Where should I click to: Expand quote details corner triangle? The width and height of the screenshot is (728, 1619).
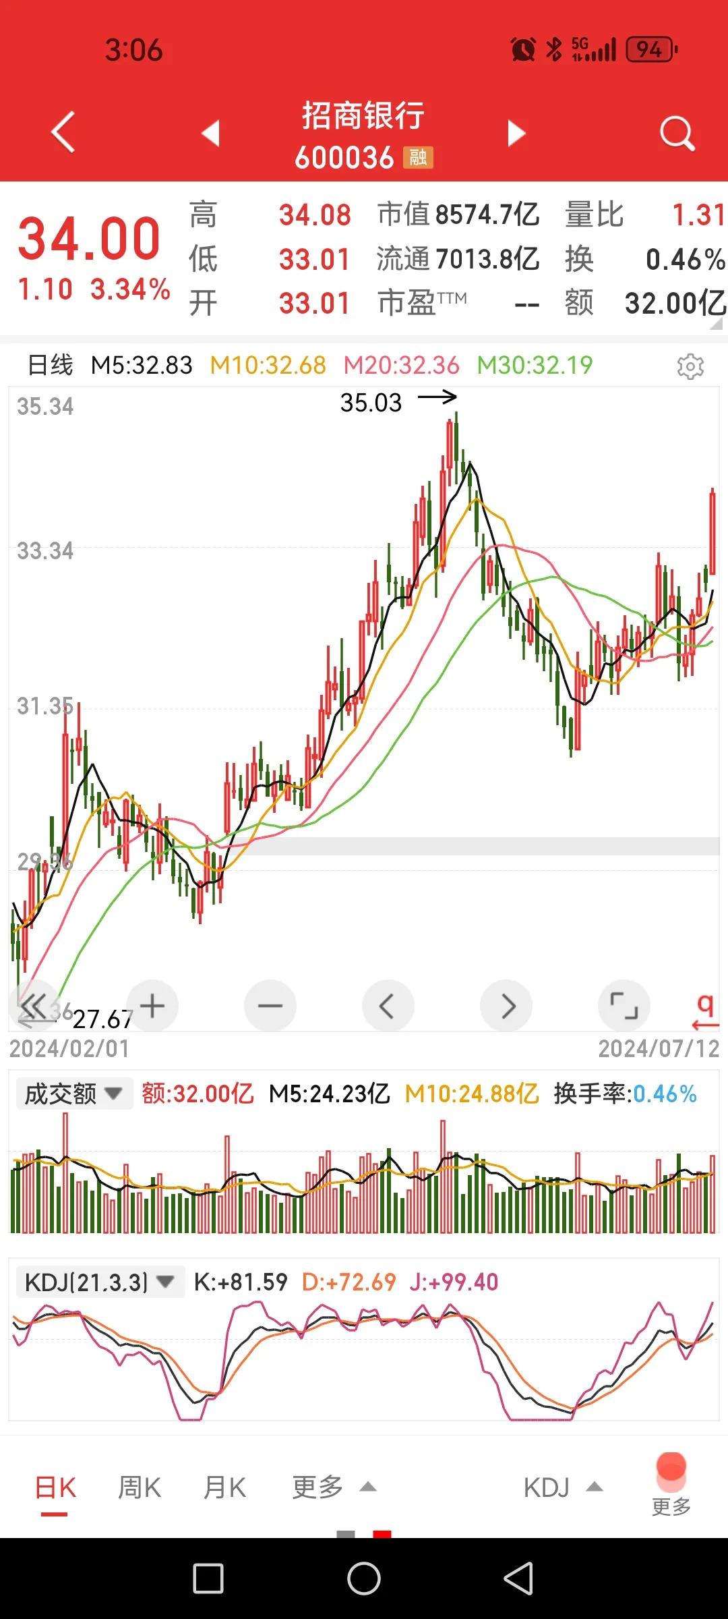coord(716,324)
